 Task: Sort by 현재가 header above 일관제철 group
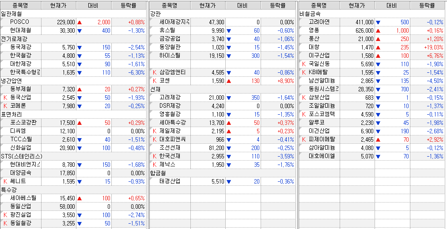(x=59, y=5)
